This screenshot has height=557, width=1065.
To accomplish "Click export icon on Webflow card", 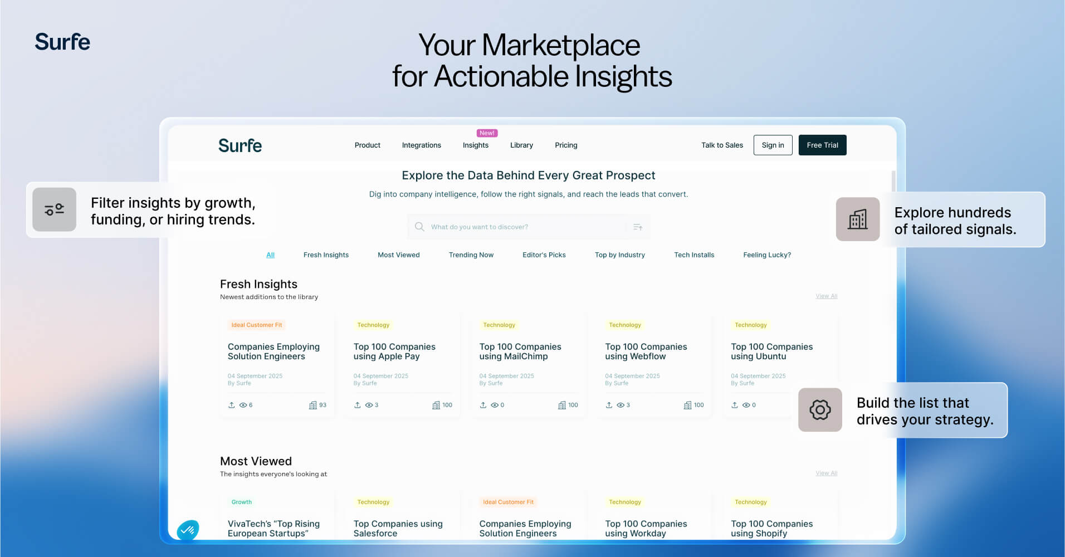I will pyautogui.click(x=609, y=405).
